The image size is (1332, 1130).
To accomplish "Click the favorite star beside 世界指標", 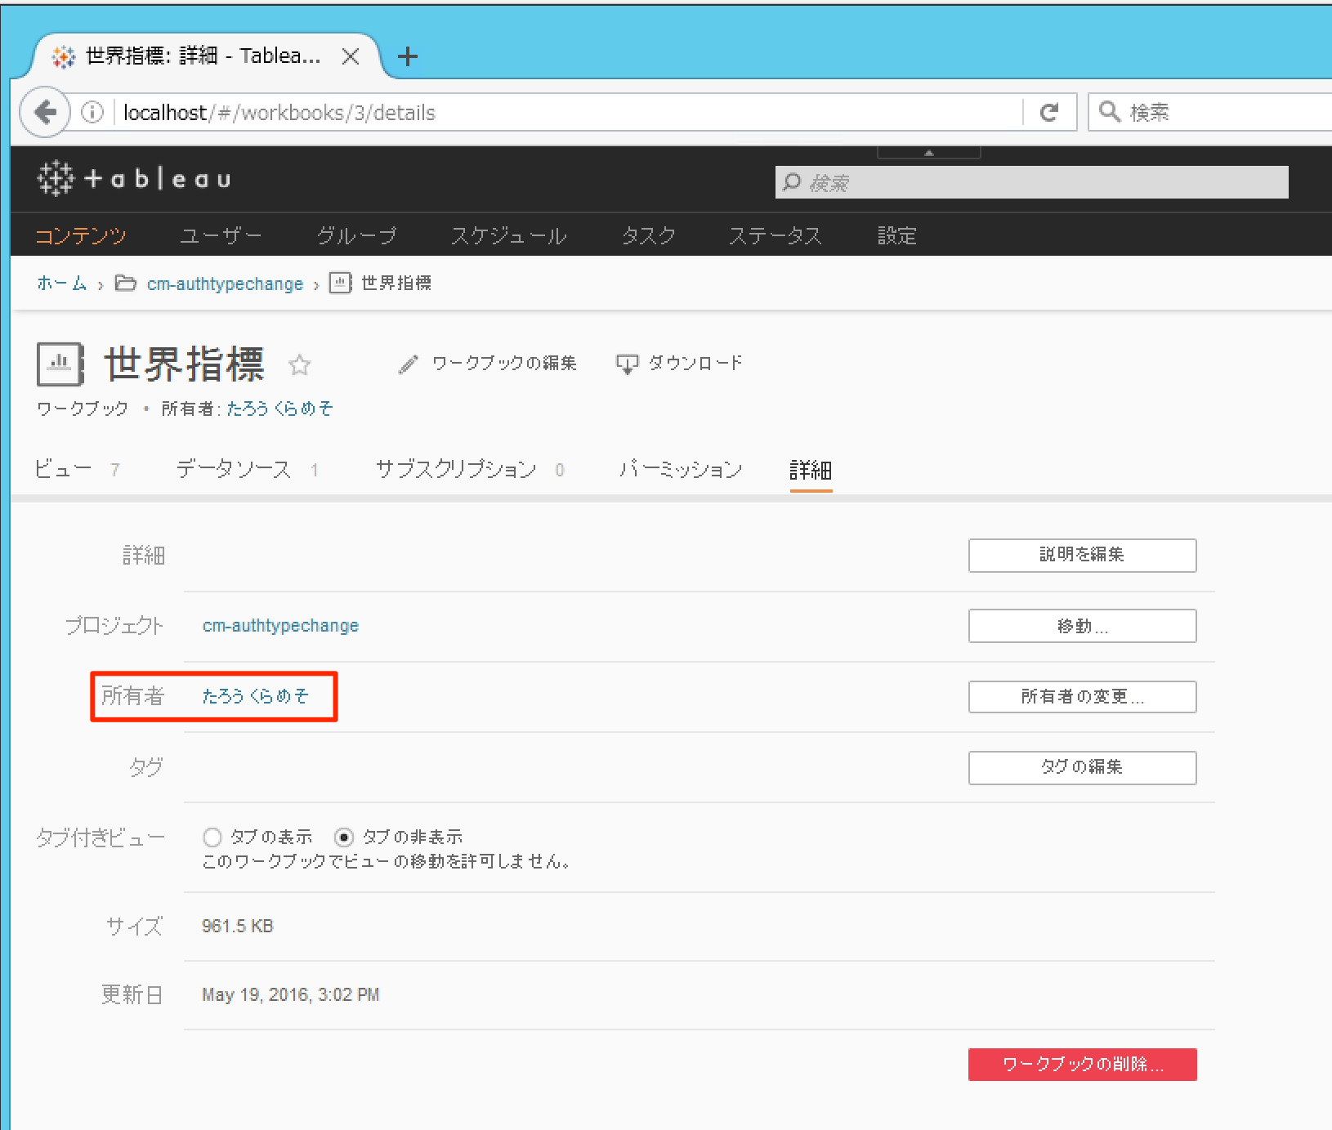I will click(300, 364).
